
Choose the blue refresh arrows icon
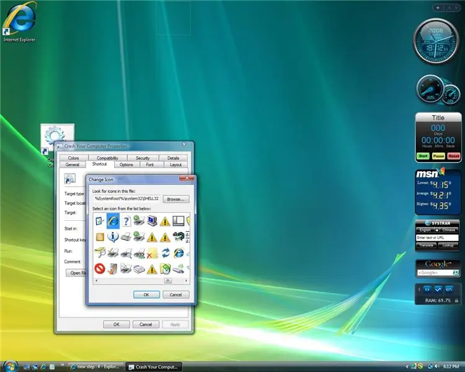click(x=166, y=253)
